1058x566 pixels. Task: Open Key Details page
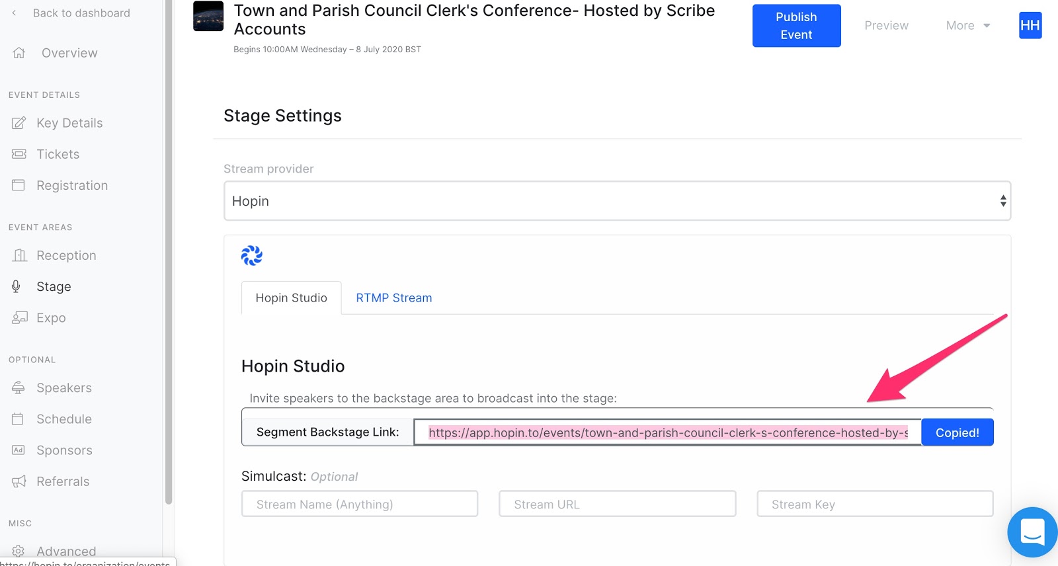click(x=69, y=123)
